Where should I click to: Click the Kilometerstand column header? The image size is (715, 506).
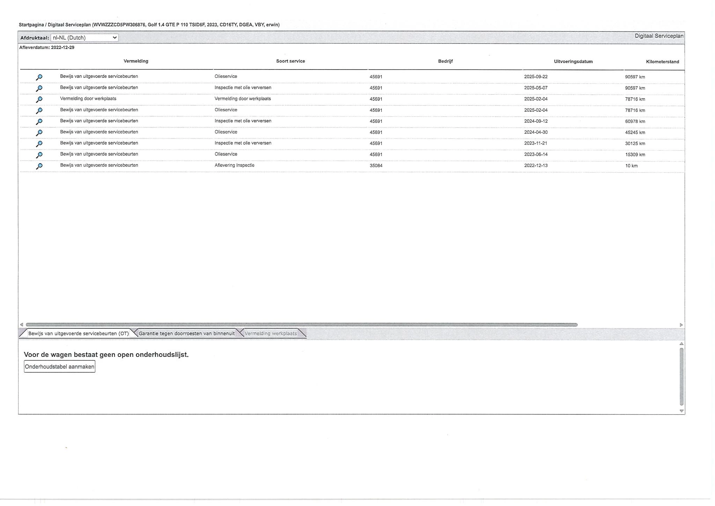662,62
